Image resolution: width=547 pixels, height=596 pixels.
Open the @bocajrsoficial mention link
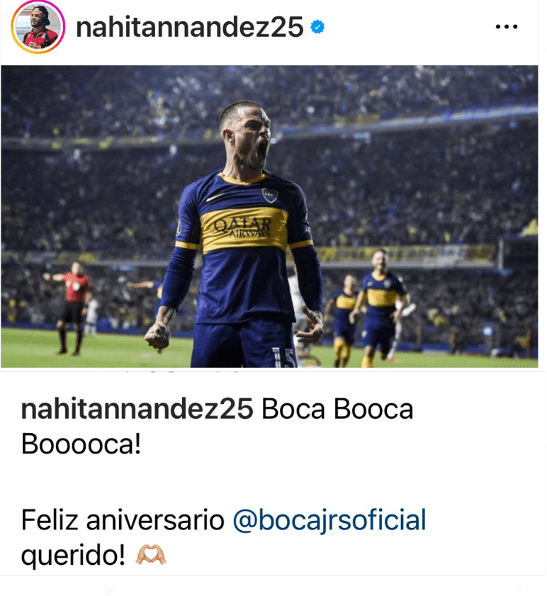point(329,519)
